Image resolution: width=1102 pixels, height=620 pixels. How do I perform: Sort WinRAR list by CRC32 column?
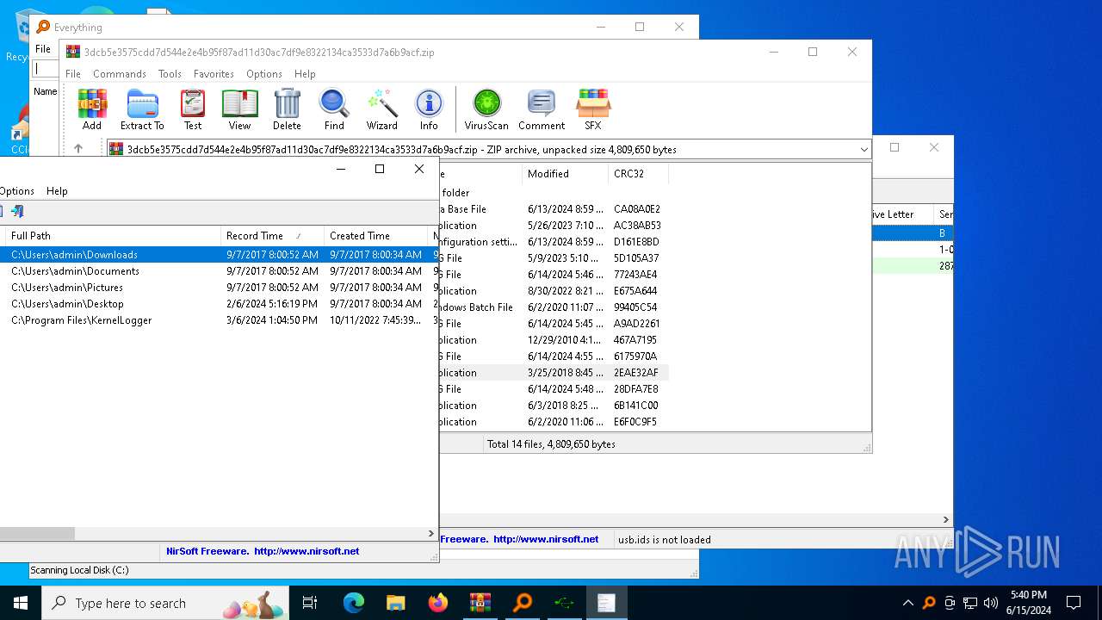click(638, 174)
